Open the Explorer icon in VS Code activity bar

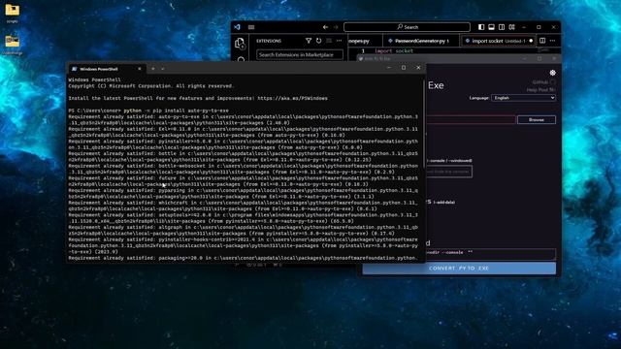click(240, 43)
